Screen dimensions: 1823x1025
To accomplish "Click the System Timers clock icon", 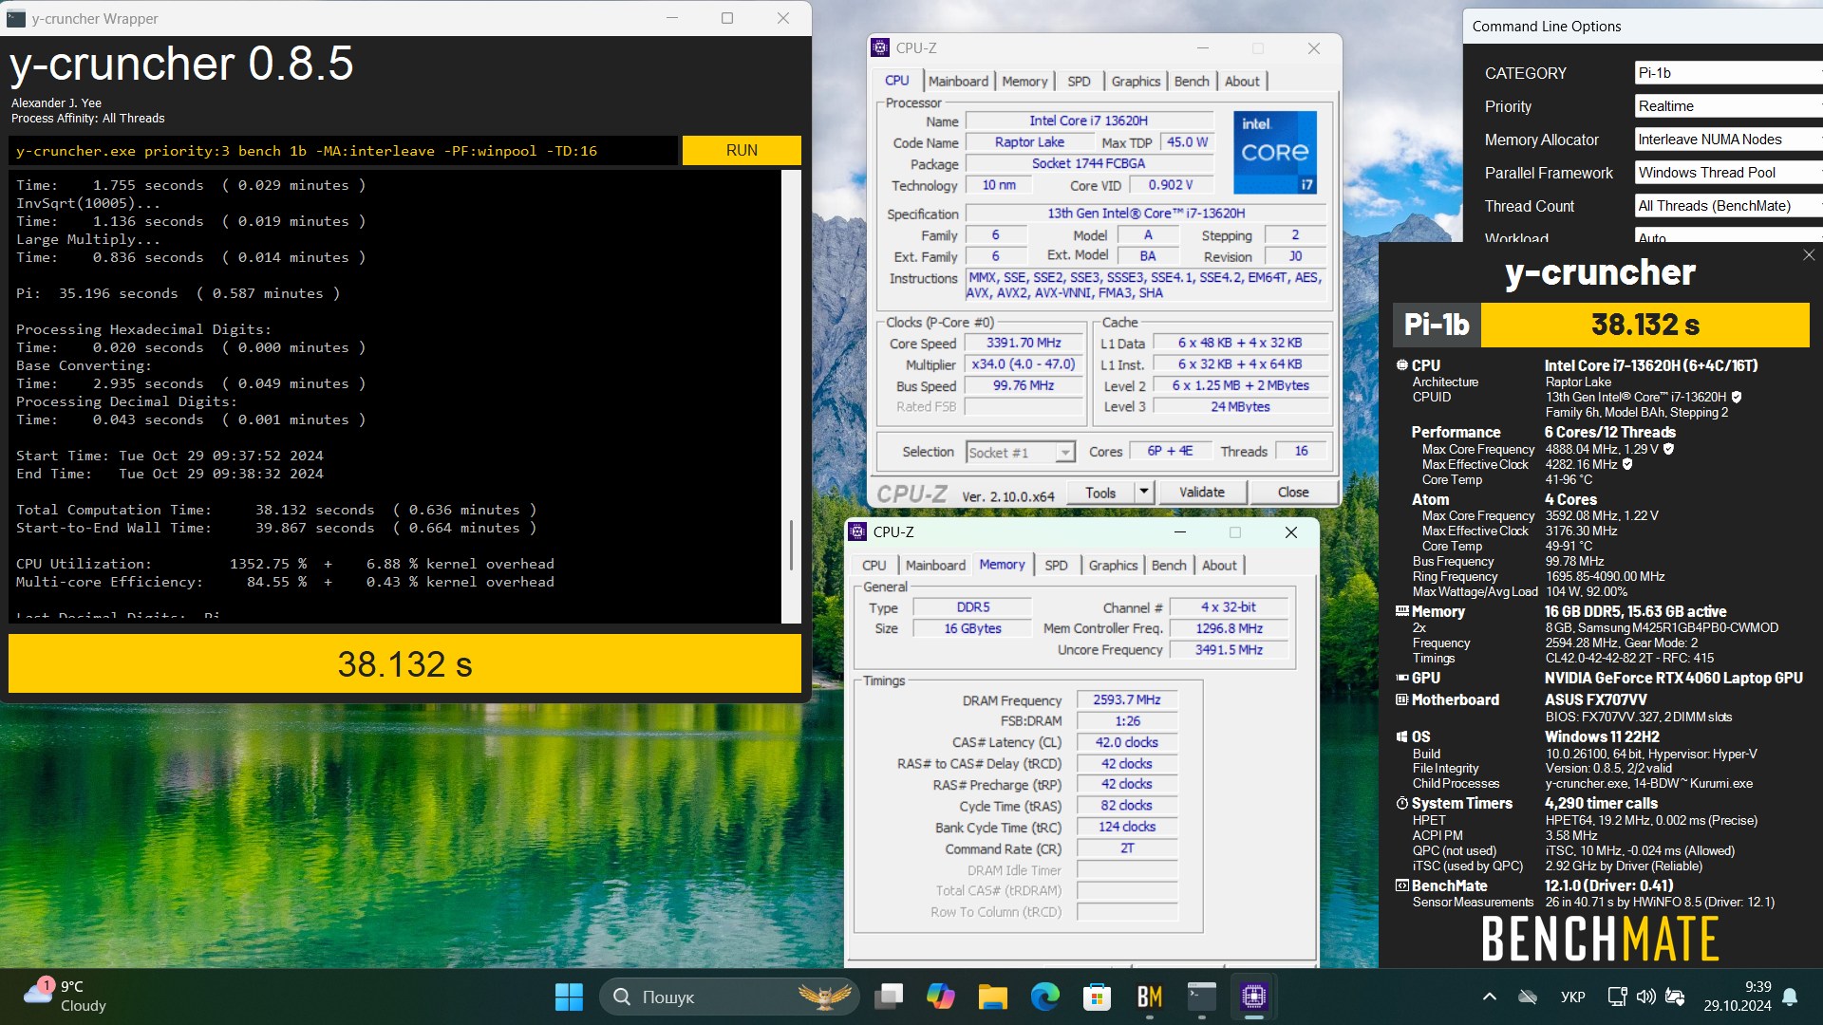I will coord(1401,803).
